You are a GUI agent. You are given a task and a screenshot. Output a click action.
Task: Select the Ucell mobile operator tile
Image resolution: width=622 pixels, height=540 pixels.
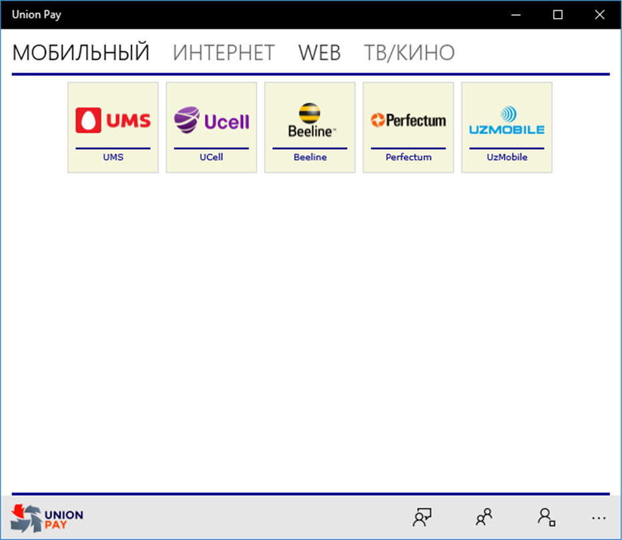coord(212,127)
